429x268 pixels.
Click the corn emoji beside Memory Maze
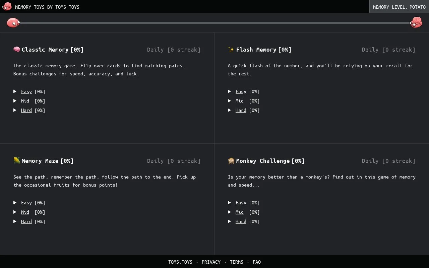[17, 160]
